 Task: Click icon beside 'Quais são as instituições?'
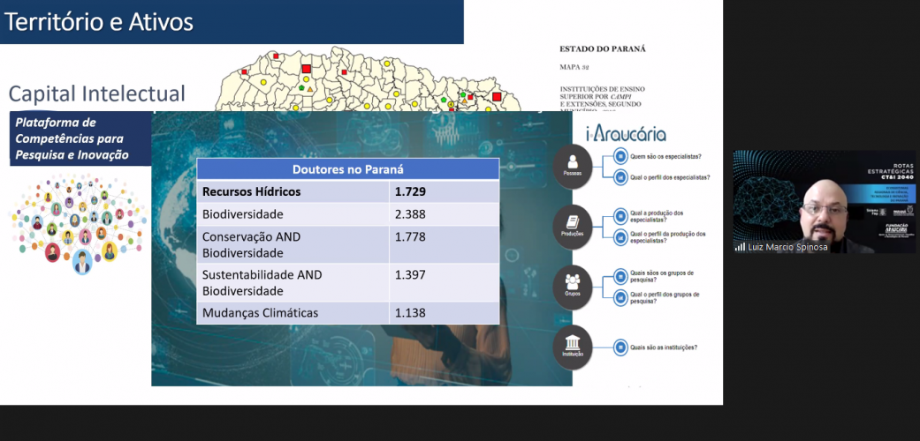click(x=620, y=347)
